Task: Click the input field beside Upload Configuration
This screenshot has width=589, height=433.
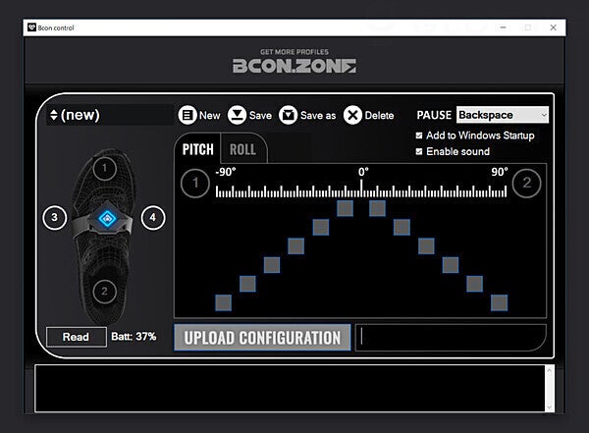Action: (450, 337)
